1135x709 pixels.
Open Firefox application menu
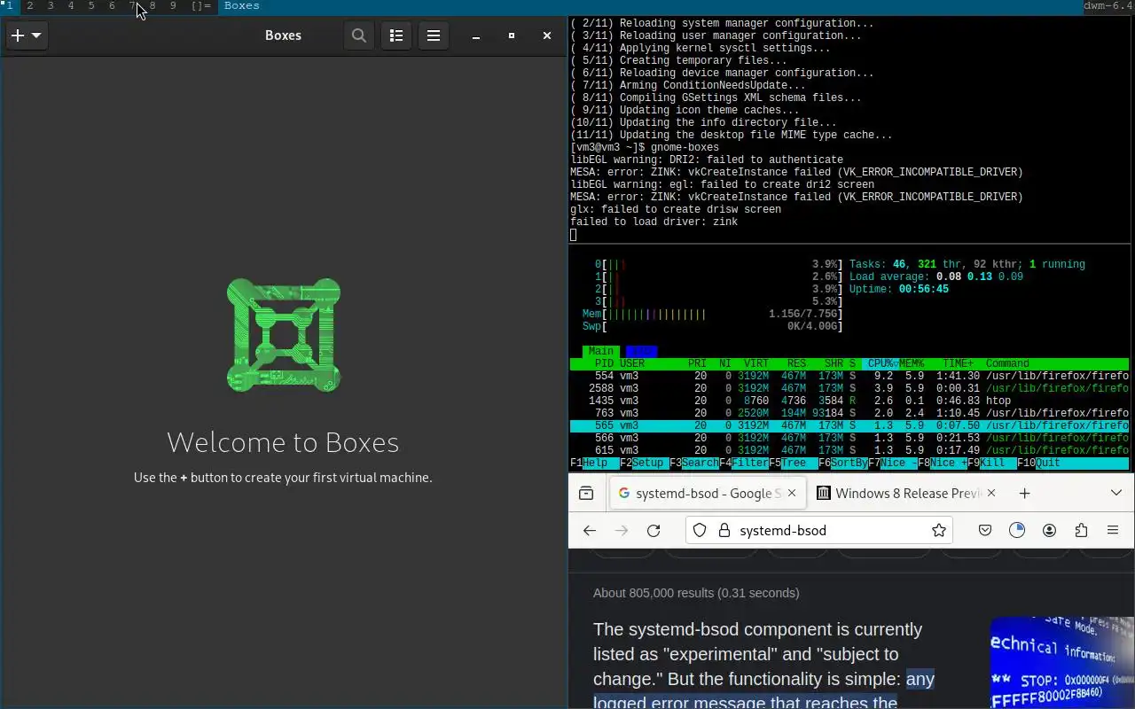coord(1113,530)
